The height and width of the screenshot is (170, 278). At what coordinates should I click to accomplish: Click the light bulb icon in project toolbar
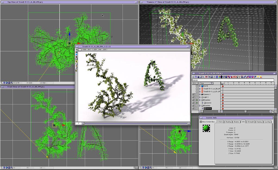[258, 77]
